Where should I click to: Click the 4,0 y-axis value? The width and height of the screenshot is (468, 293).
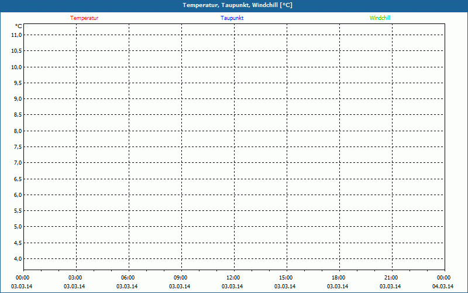point(17,258)
